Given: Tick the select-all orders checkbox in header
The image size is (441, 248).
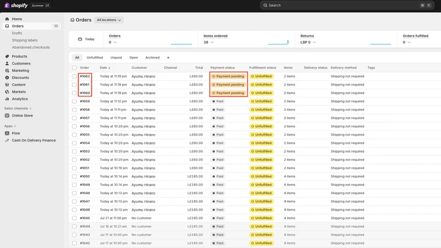Looking at the screenshot, I should pos(74,68).
